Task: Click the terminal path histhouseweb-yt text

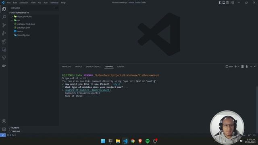Action: [149, 75]
